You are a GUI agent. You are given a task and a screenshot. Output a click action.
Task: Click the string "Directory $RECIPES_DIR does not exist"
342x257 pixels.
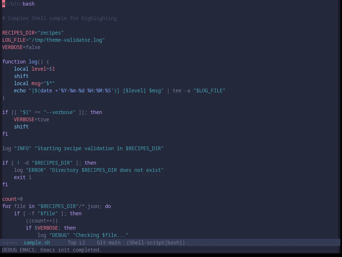coord(107,170)
